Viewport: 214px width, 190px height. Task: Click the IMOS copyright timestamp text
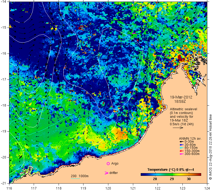[210, 147]
